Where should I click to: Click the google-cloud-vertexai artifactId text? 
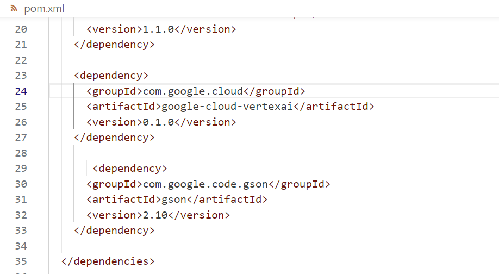(x=227, y=107)
